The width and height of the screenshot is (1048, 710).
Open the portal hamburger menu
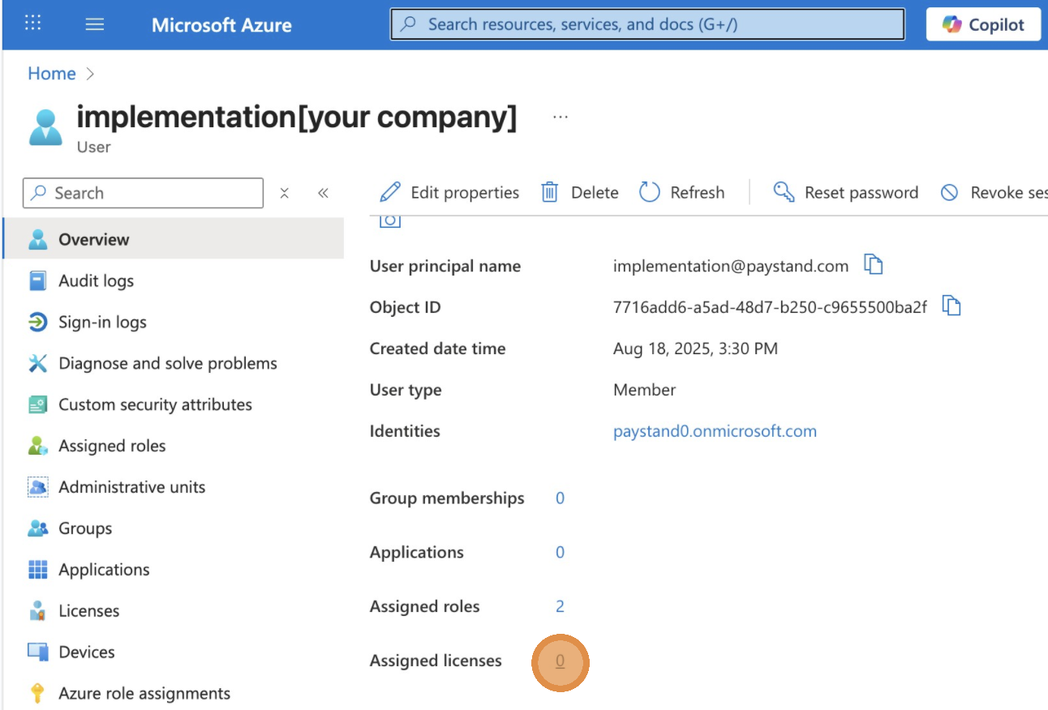pyautogui.click(x=95, y=24)
